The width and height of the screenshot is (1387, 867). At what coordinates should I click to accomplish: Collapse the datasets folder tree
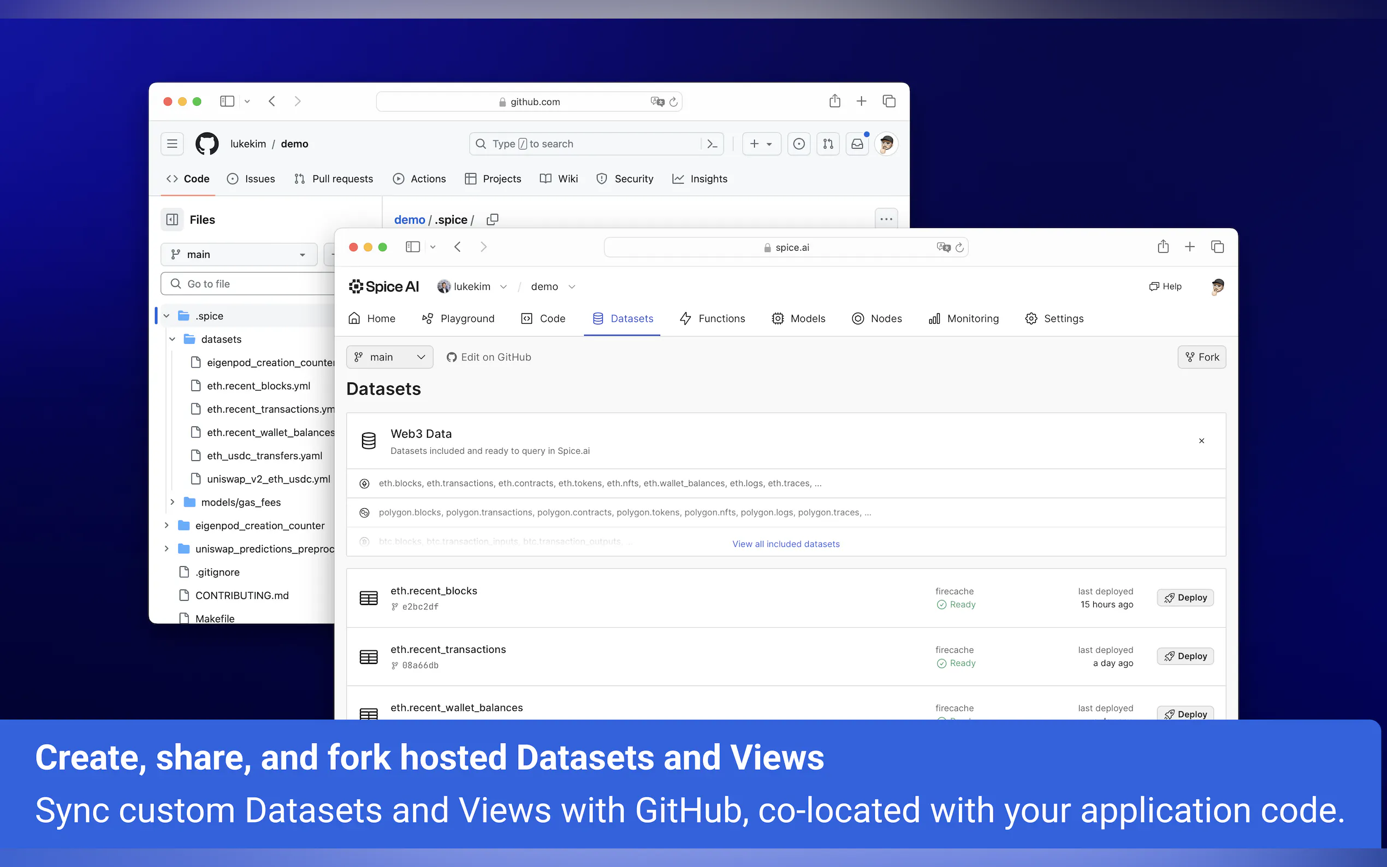click(x=172, y=339)
